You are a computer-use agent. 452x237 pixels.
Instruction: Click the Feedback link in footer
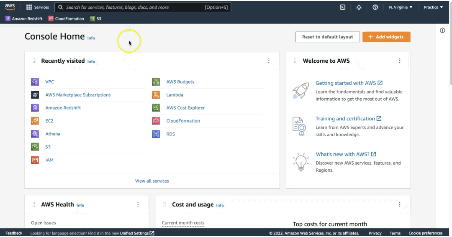pyautogui.click(x=14, y=233)
